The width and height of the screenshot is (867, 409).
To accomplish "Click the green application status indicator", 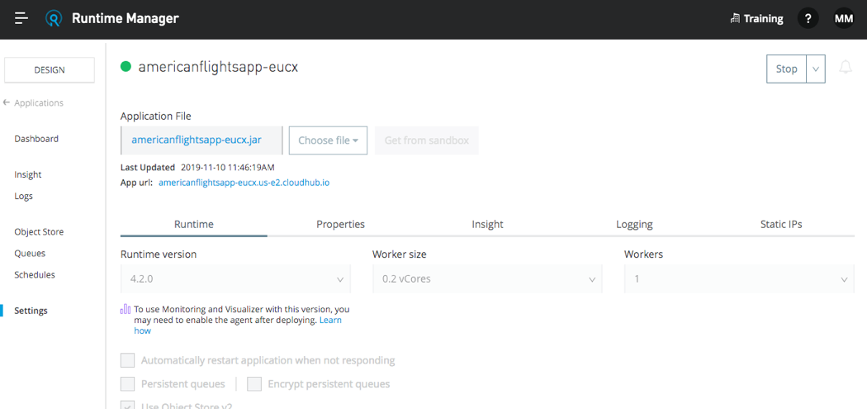I will point(126,67).
